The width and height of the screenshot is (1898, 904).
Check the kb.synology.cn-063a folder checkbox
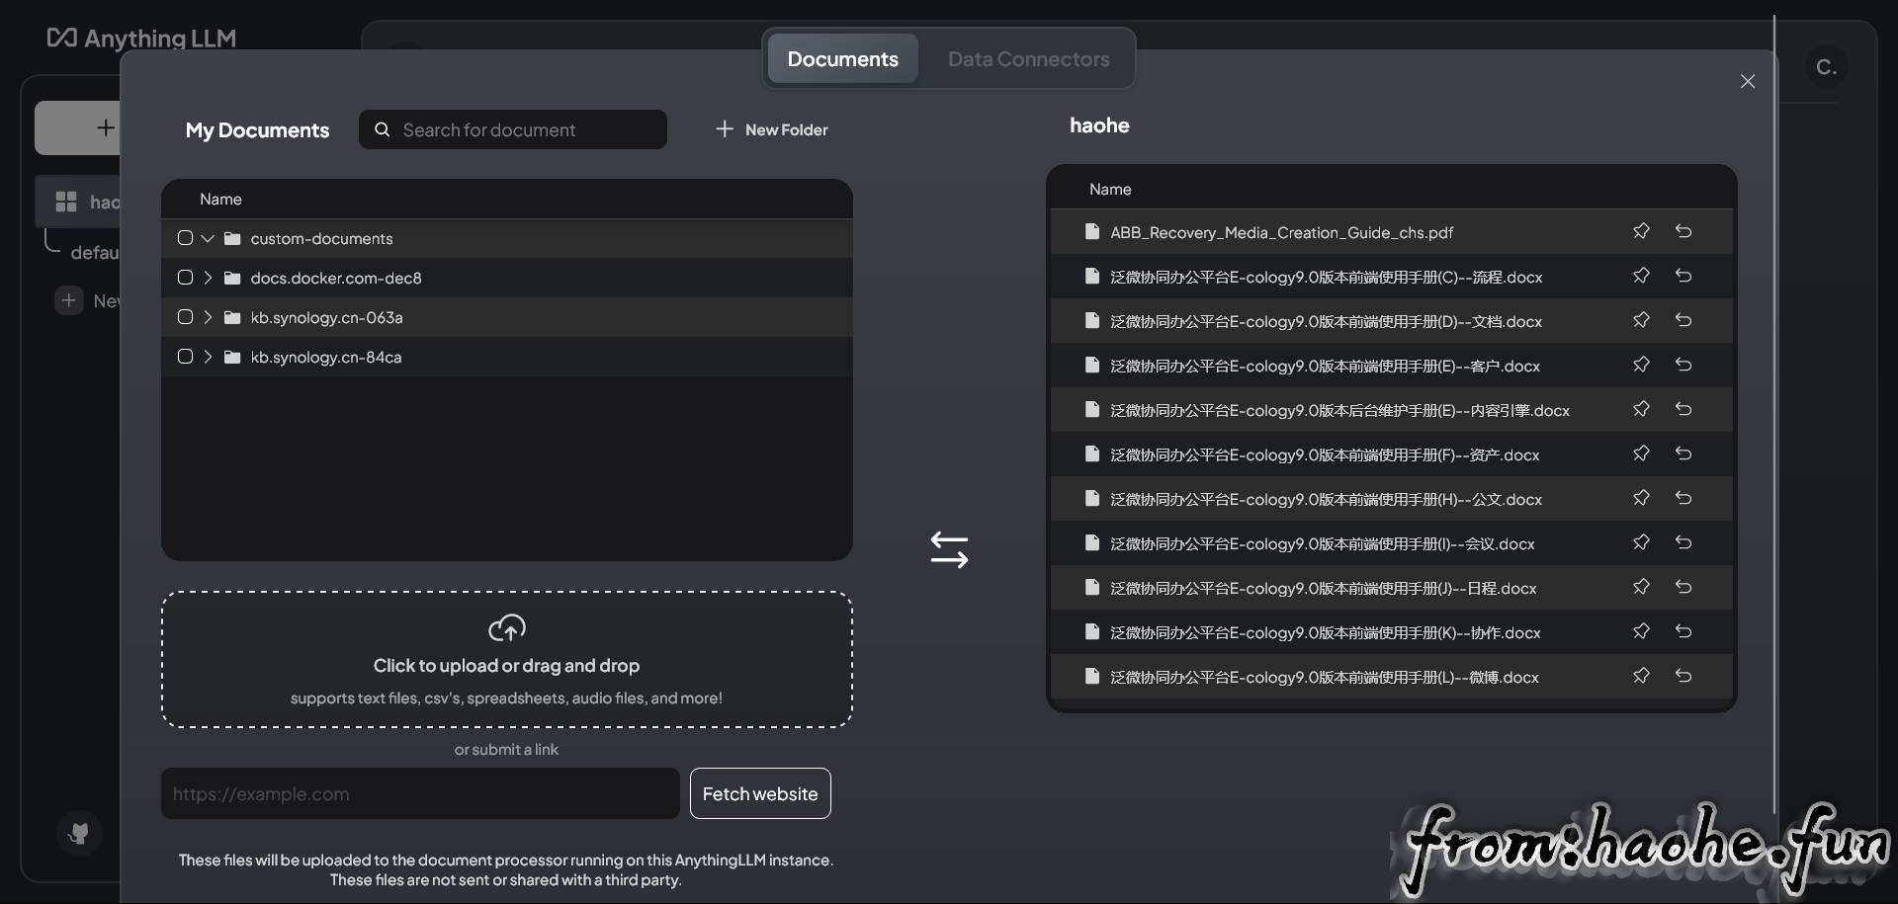pos(185,317)
